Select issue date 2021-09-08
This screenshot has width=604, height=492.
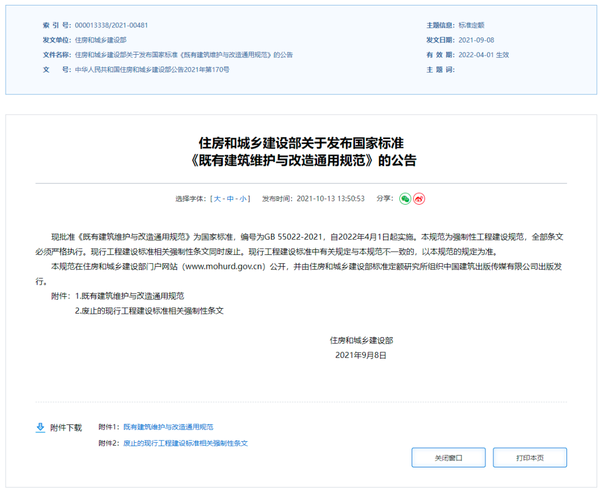(x=476, y=40)
